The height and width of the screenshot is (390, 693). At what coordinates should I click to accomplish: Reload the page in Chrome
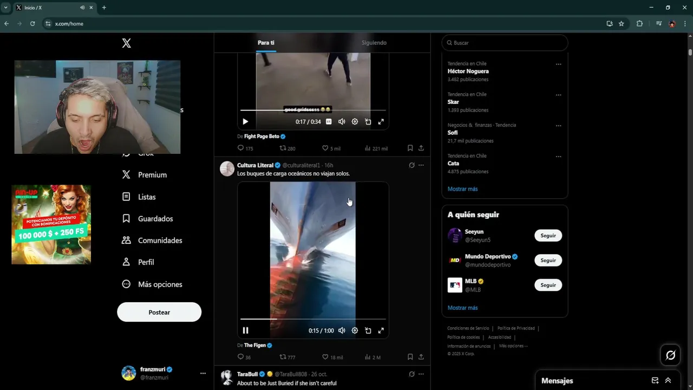tap(32, 23)
